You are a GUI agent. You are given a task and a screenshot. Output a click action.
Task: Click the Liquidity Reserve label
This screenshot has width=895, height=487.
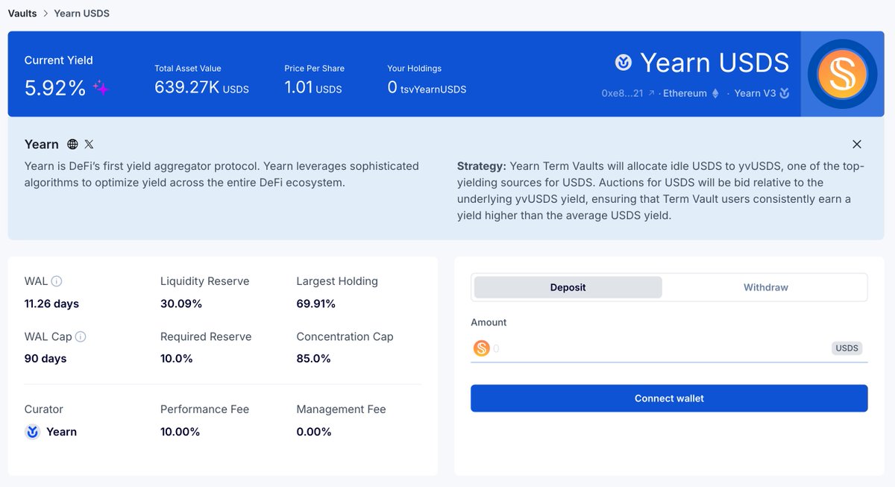point(205,281)
